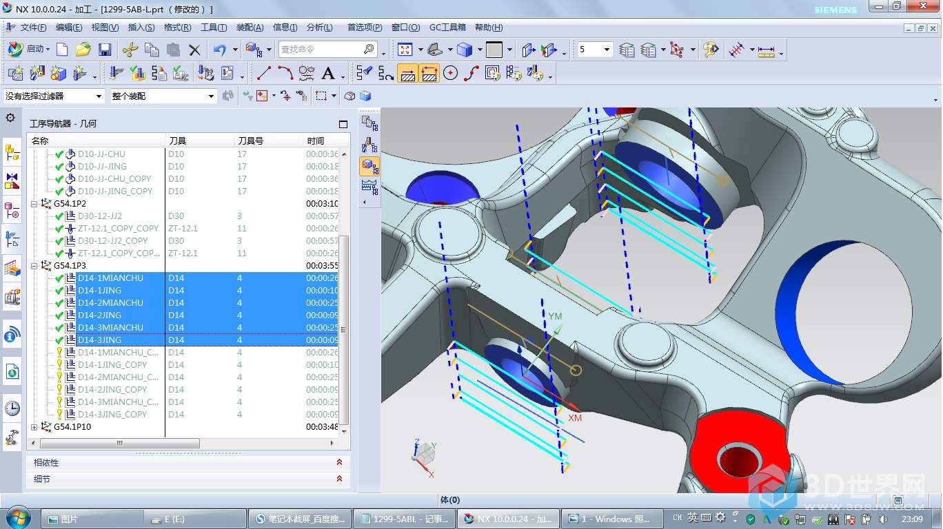Toggle the highlighted tool path display button
The height and width of the screenshot is (529, 943).
click(407, 73)
